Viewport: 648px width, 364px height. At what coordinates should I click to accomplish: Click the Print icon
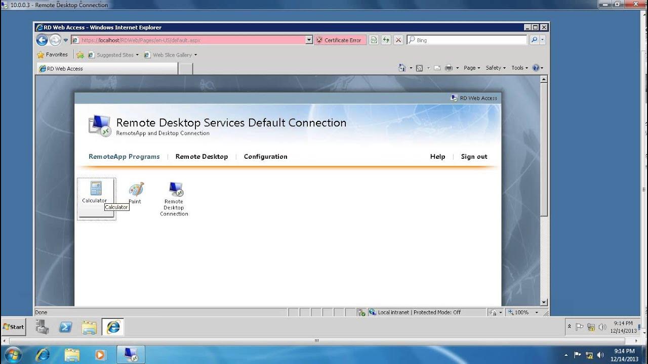tap(449, 68)
